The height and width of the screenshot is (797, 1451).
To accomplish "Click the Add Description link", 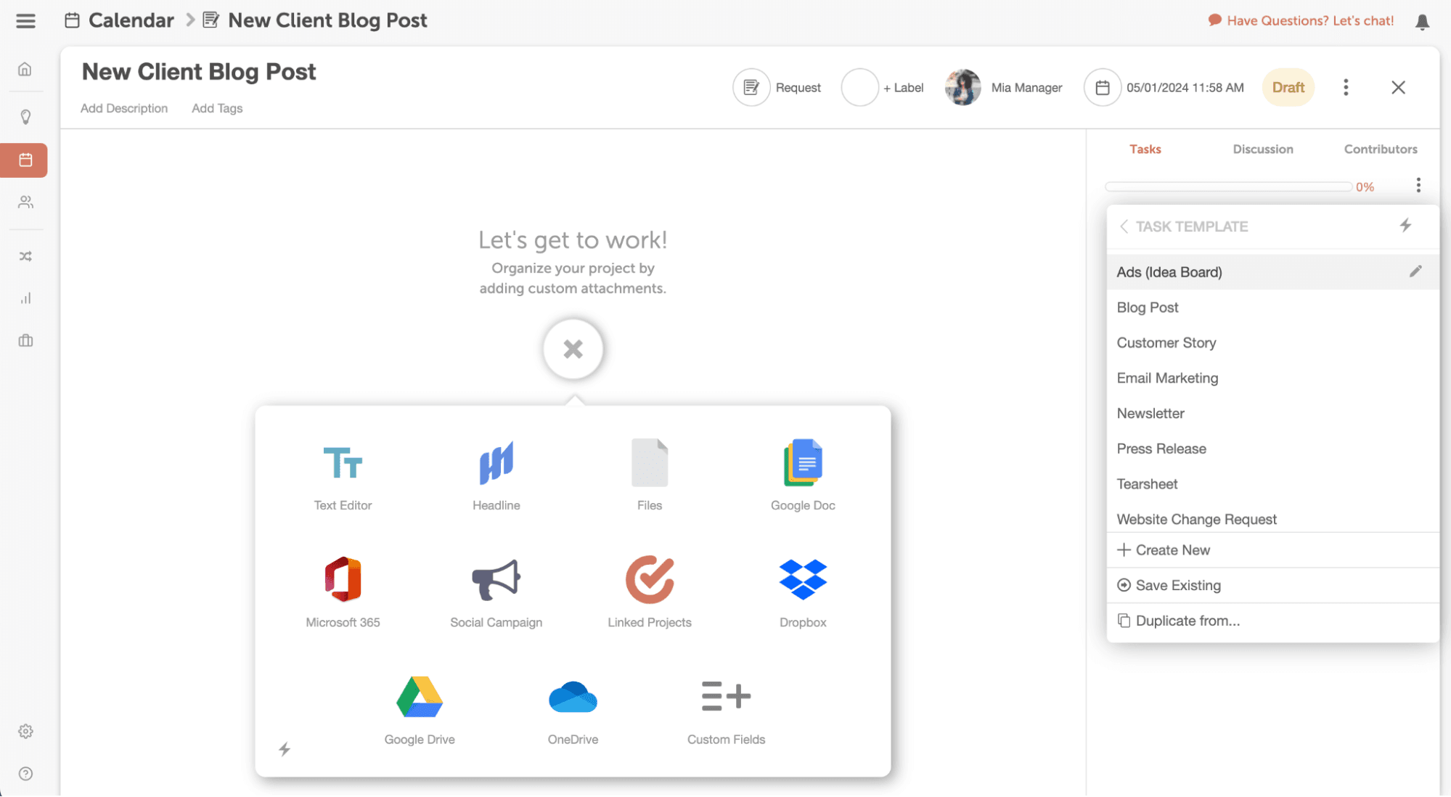I will (124, 108).
